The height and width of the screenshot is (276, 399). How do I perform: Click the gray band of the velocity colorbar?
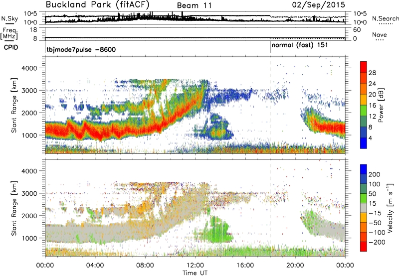(x=364, y=208)
